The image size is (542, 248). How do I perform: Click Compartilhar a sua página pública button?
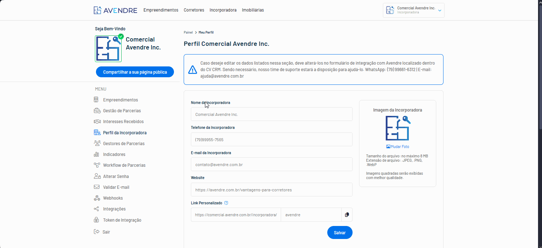point(135,72)
